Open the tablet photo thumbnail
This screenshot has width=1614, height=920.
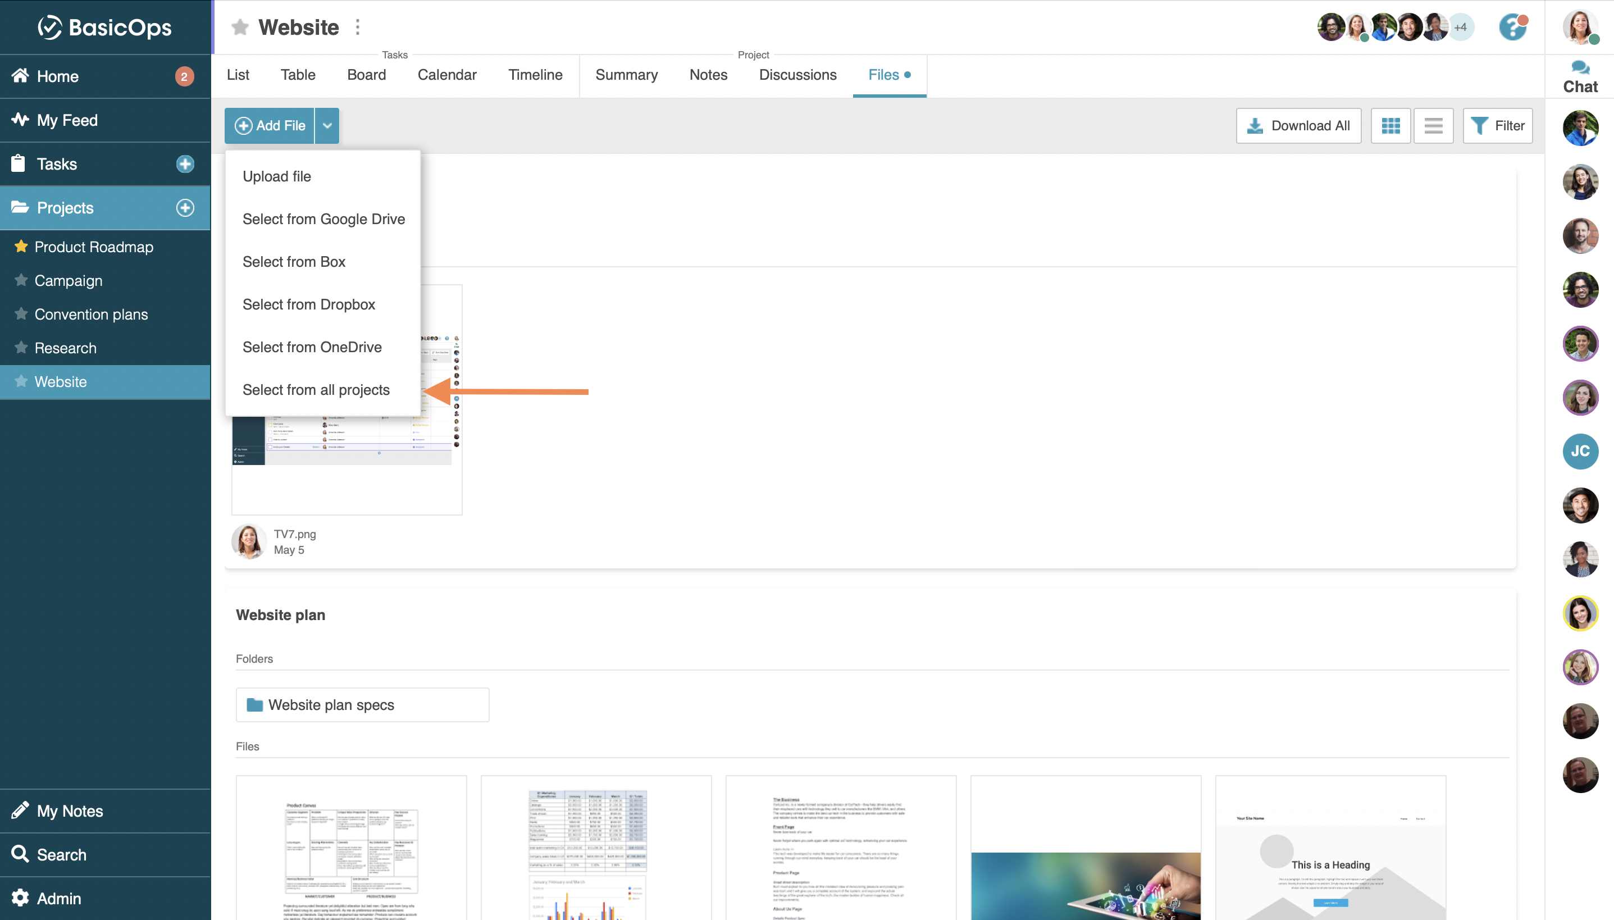point(1086,848)
